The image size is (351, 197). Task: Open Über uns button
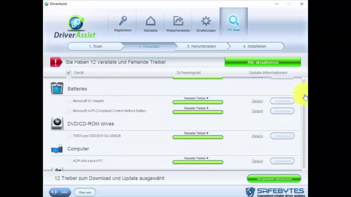[x=85, y=192]
